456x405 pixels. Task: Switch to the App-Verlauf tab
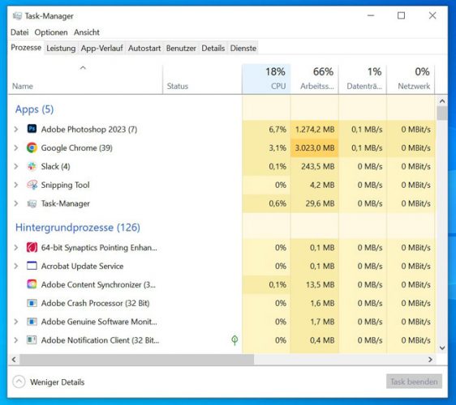[x=101, y=48]
